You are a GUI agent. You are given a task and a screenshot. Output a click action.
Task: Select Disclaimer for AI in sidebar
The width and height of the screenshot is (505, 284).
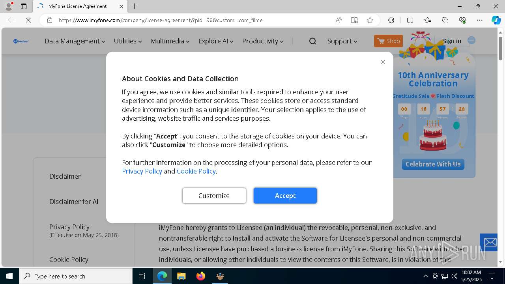point(74,202)
